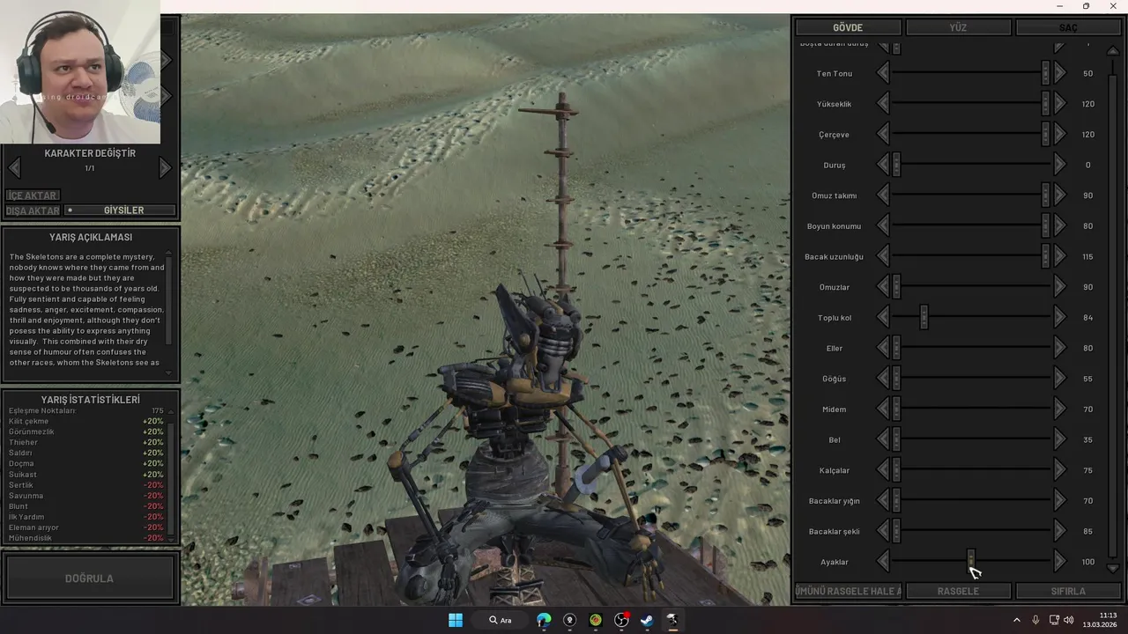Screen dimensions: 1128x634
Task: Open the taskbar Ara search box
Action: pos(501,620)
